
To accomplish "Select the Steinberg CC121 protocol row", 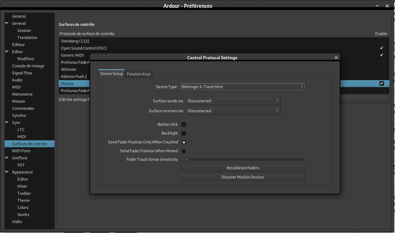I will click(224, 41).
